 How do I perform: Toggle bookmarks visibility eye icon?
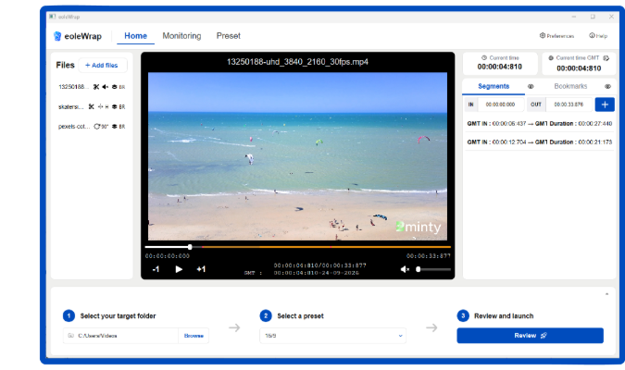pyautogui.click(x=607, y=86)
